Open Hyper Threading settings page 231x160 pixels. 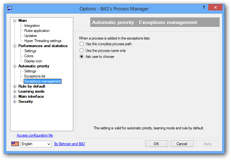[x=43, y=41]
